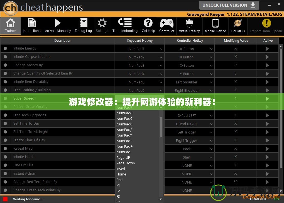Activate the Free Tech Upgrades play arrow
Viewport: 284px width, 203px height.
tap(267, 115)
